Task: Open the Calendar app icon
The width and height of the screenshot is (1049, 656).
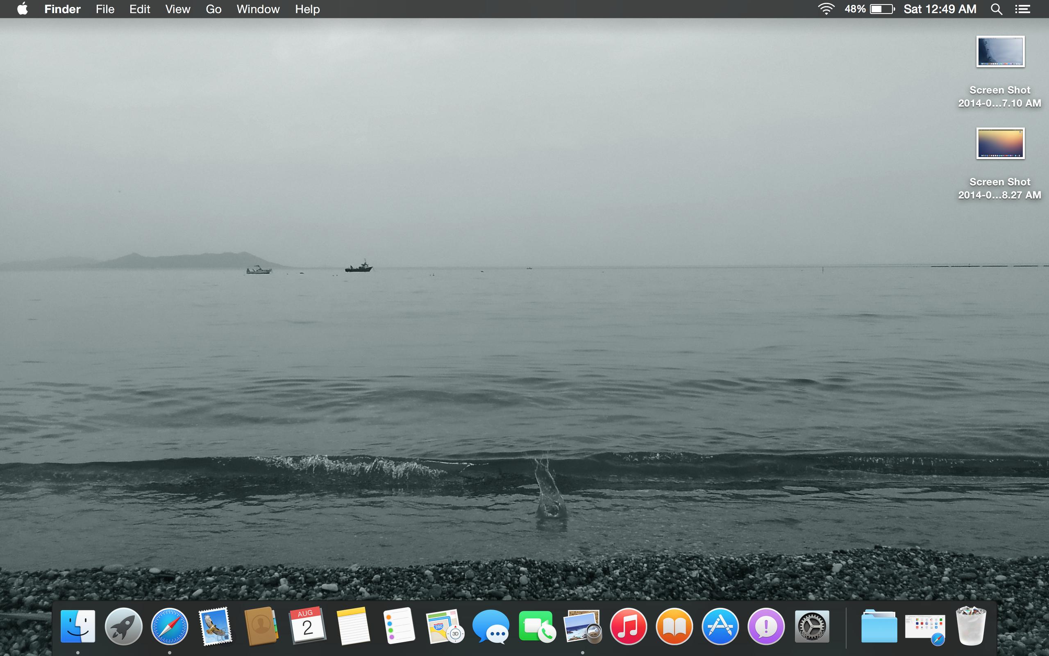Action: (x=307, y=626)
